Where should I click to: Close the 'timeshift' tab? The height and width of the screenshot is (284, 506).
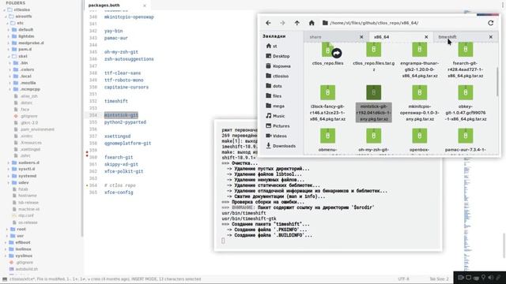point(490,37)
